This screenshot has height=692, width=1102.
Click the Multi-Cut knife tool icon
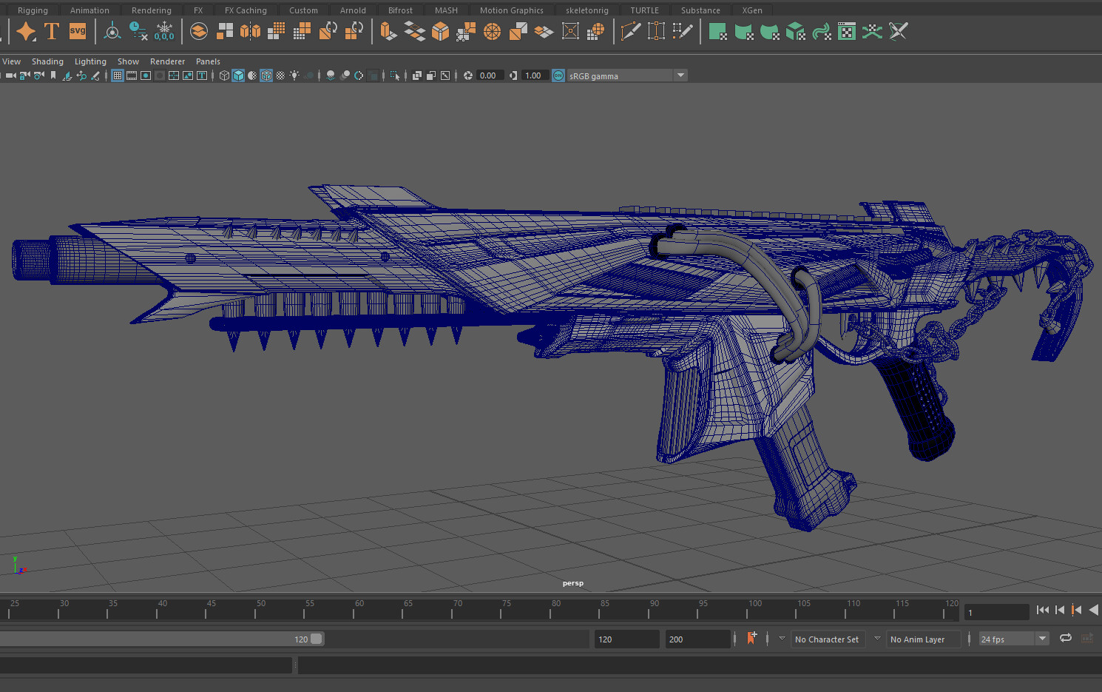coord(630,31)
